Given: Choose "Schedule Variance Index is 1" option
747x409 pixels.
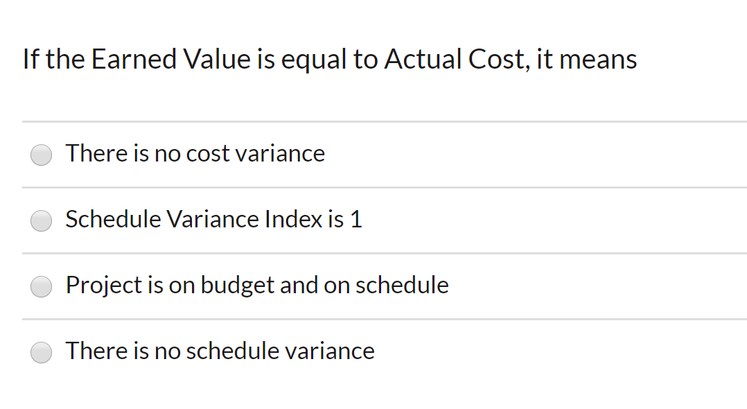Looking at the screenshot, I should pos(41,220).
